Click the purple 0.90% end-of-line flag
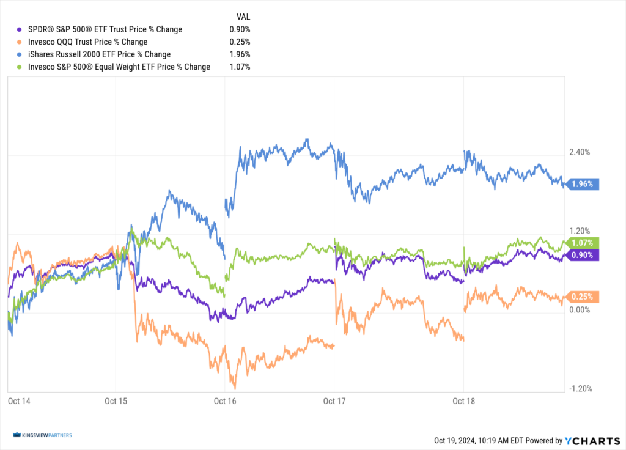626x450 pixels. click(584, 255)
